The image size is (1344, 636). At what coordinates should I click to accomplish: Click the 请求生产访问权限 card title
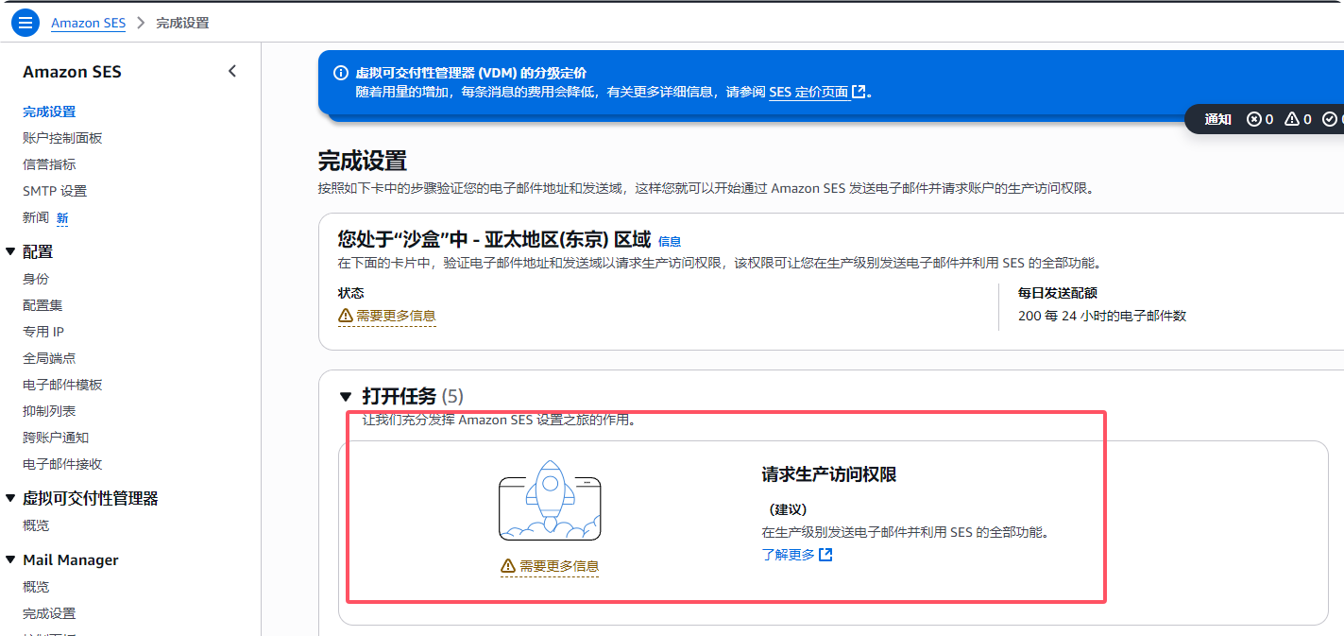[829, 474]
